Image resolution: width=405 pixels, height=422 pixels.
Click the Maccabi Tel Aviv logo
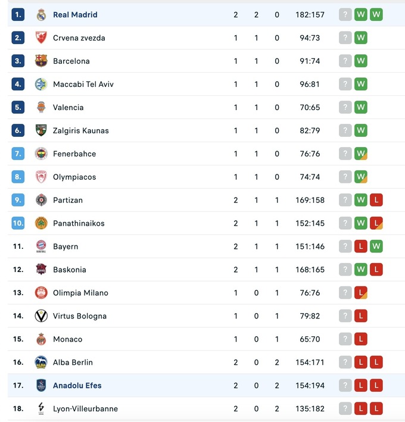(41, 85)
